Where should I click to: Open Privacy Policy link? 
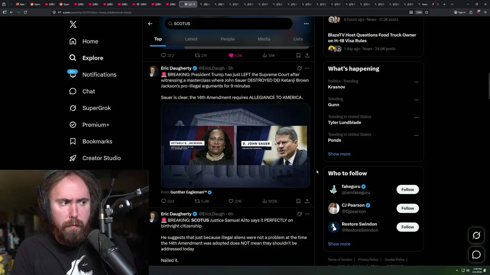[368, 260]
